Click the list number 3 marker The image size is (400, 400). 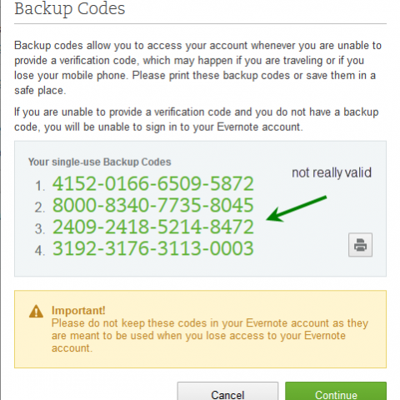(x=40, y=229)
